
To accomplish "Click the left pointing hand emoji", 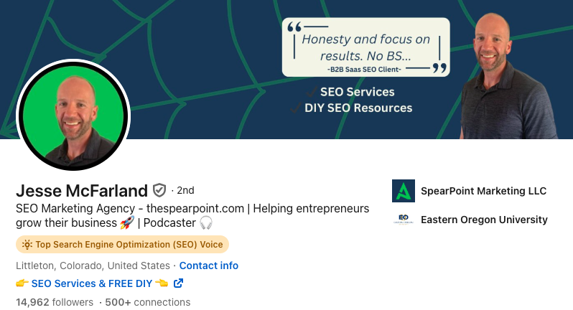I will [162, 283].
